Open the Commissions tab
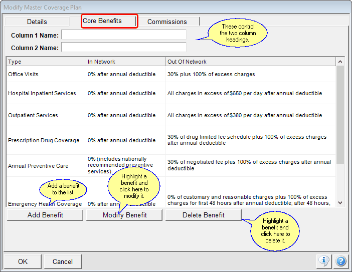Screen dimensions: 352x272 click(167, 22)
